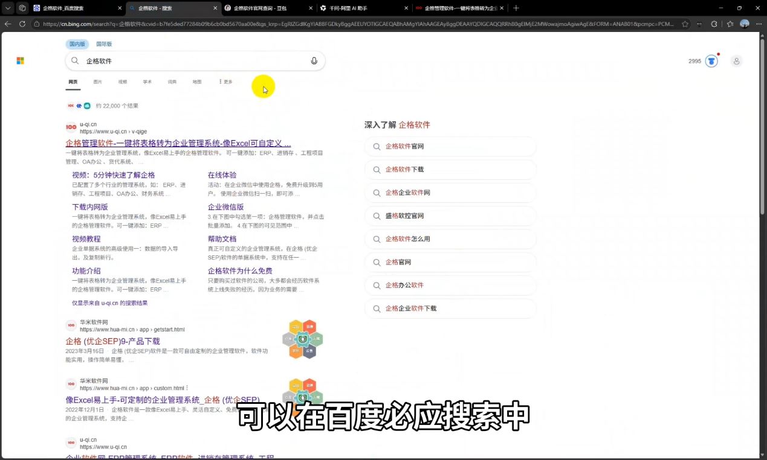Open result 企格 (优企SEP)9-产品下载
The width and height of the screenshot is (767, 460).
coord(113,341)
